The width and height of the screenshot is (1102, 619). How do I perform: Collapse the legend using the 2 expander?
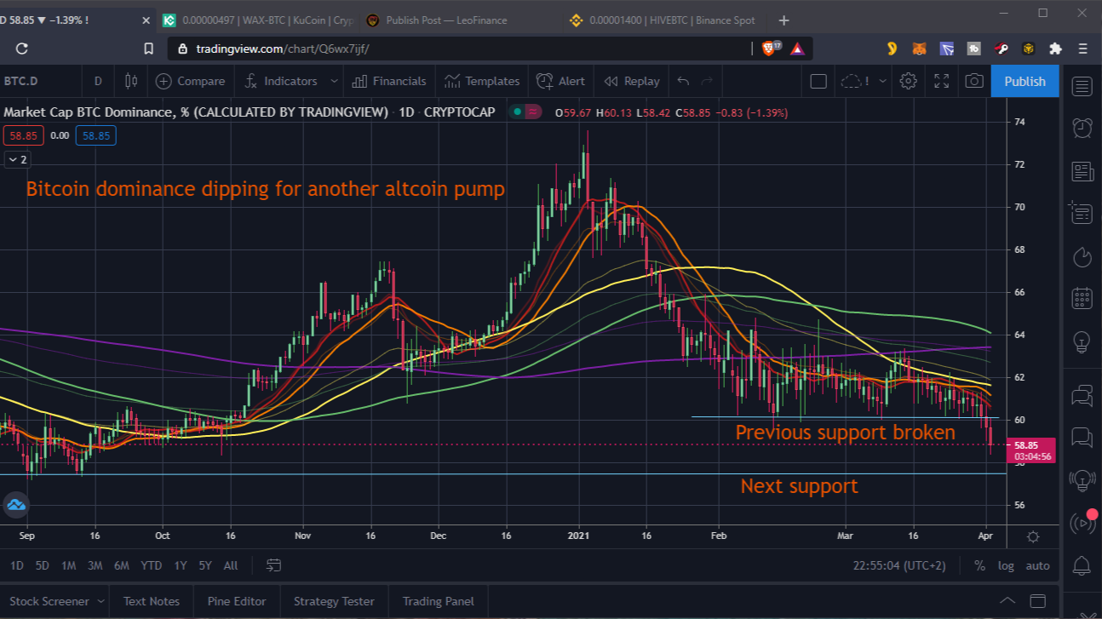16,159
